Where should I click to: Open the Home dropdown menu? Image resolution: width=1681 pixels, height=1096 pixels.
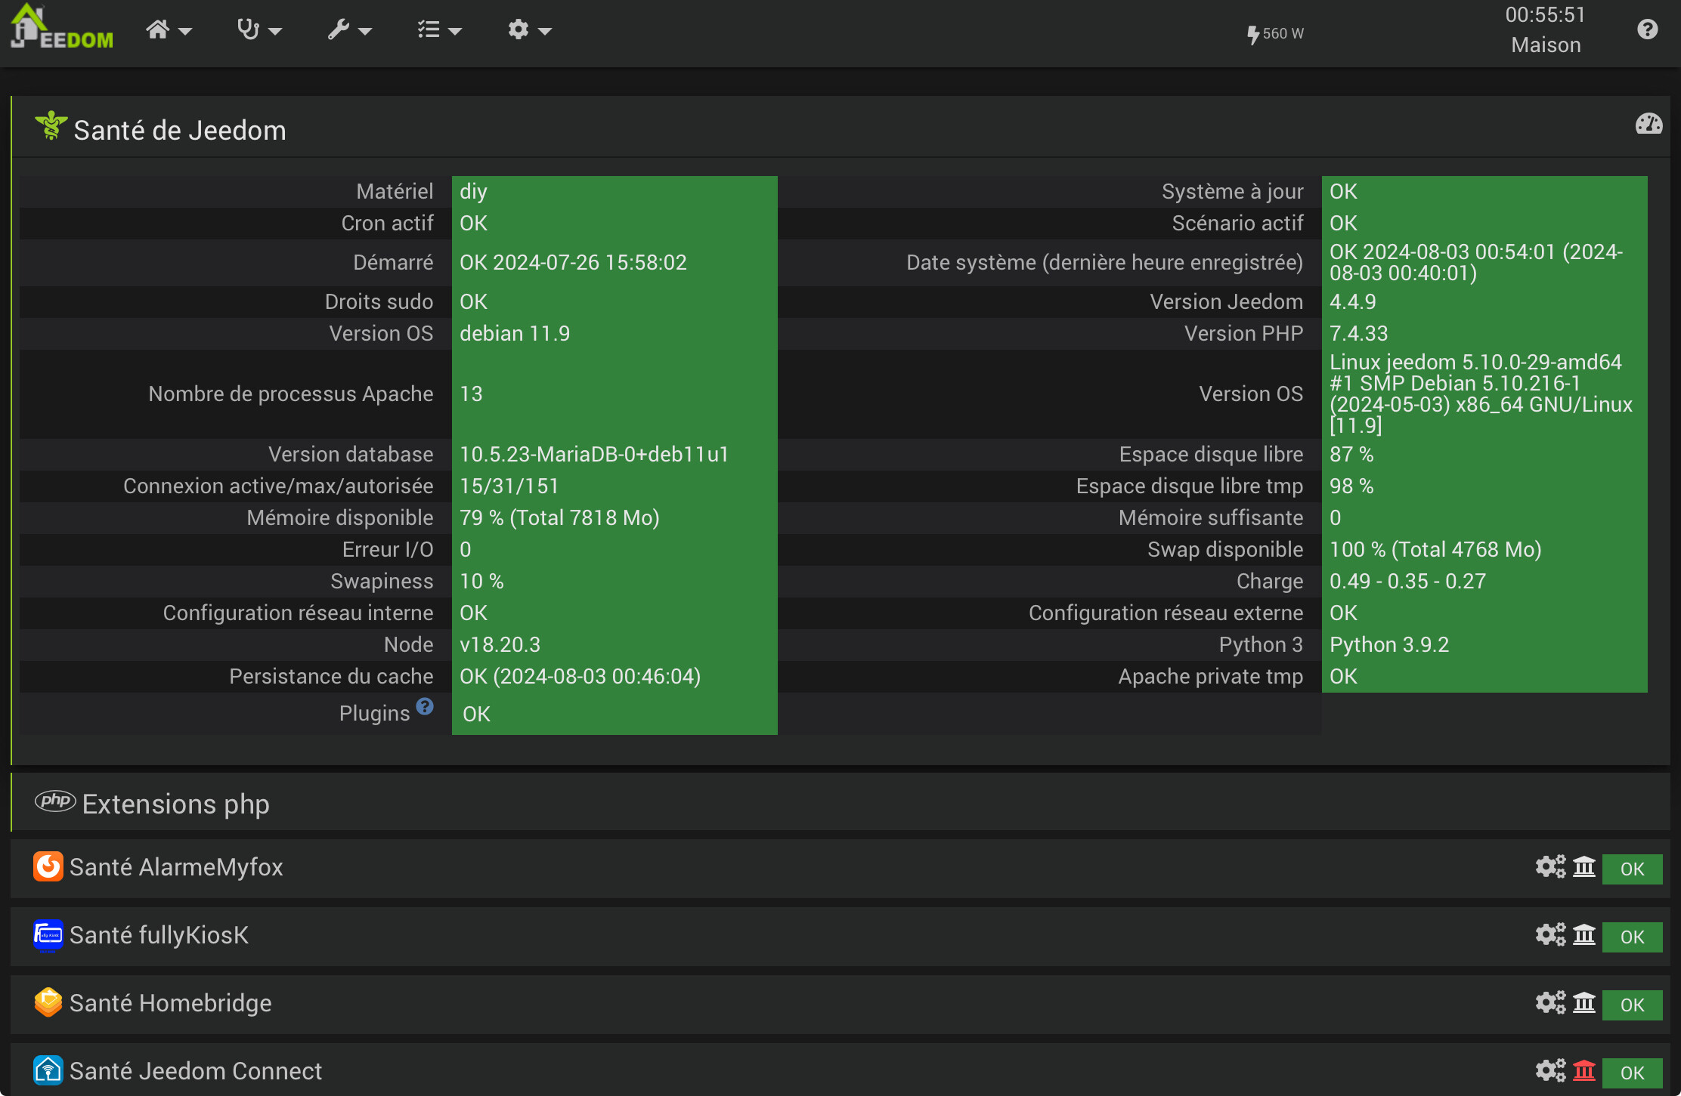coord(168,30)
